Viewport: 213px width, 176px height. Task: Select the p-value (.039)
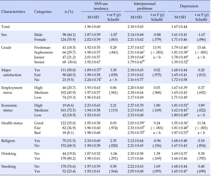[x=113, y=75]
